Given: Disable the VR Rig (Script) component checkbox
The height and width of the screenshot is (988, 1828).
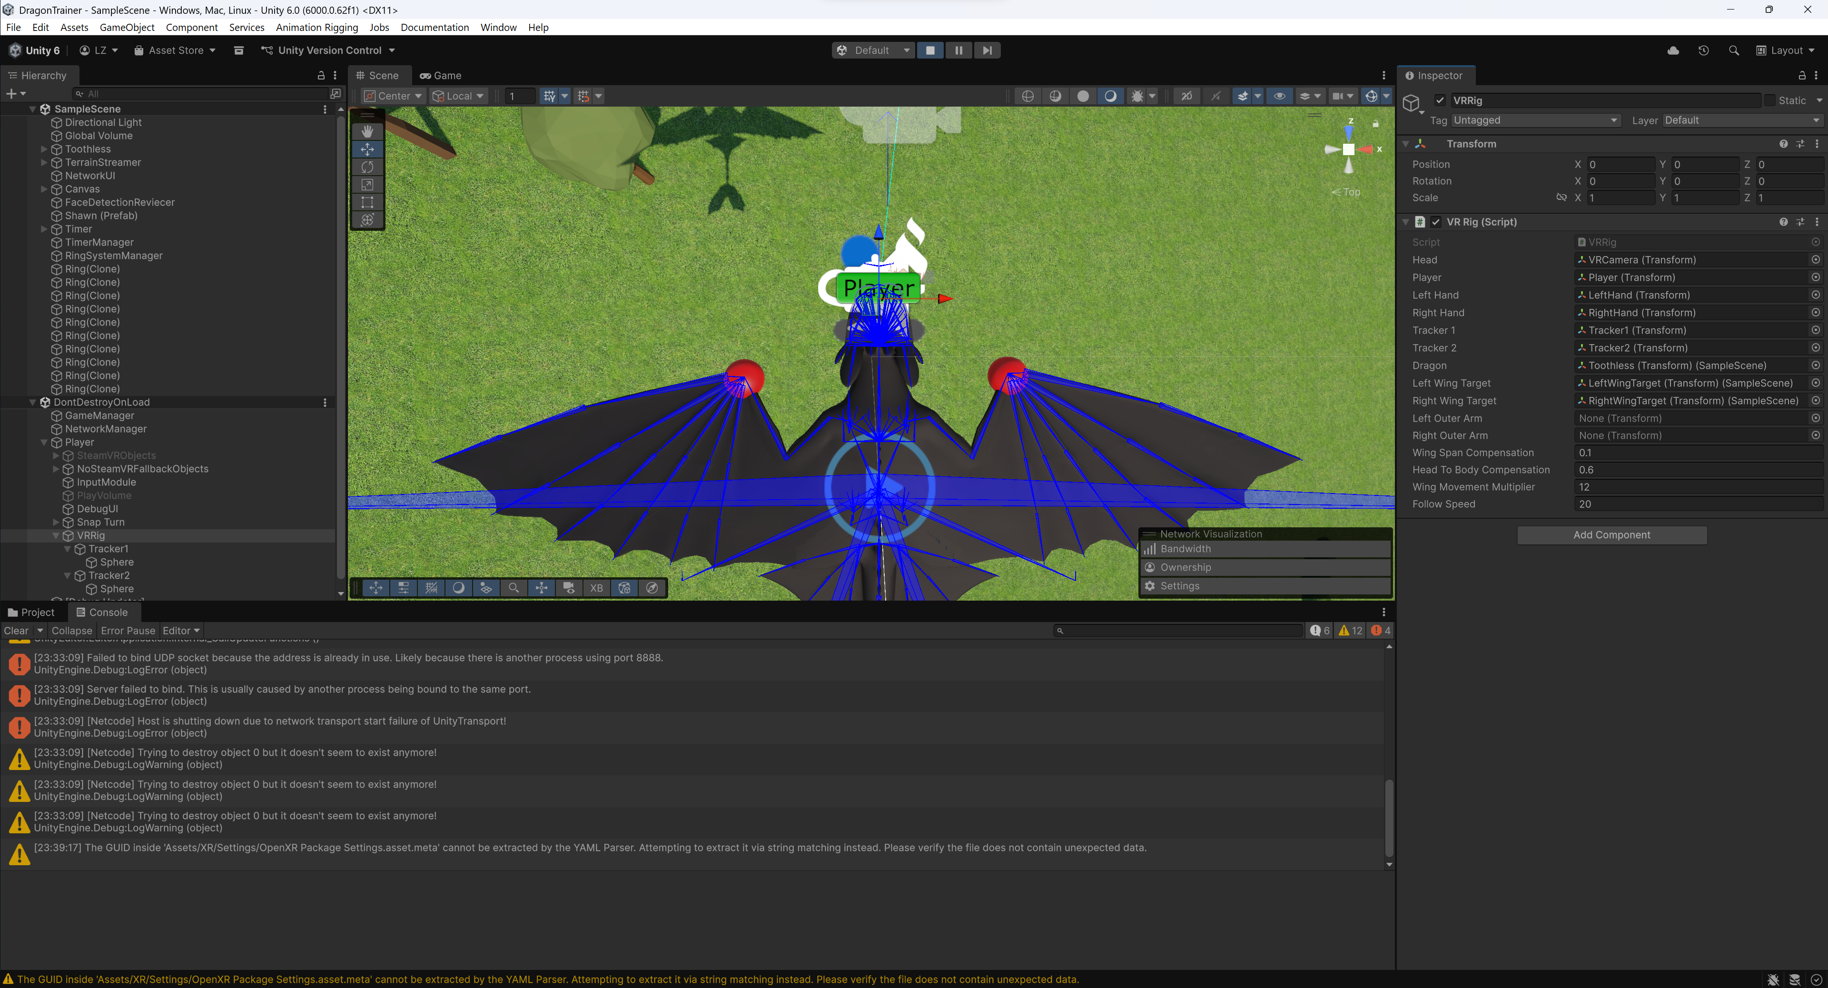Looking at the screenshot, I should click(x=1436, y=221).
